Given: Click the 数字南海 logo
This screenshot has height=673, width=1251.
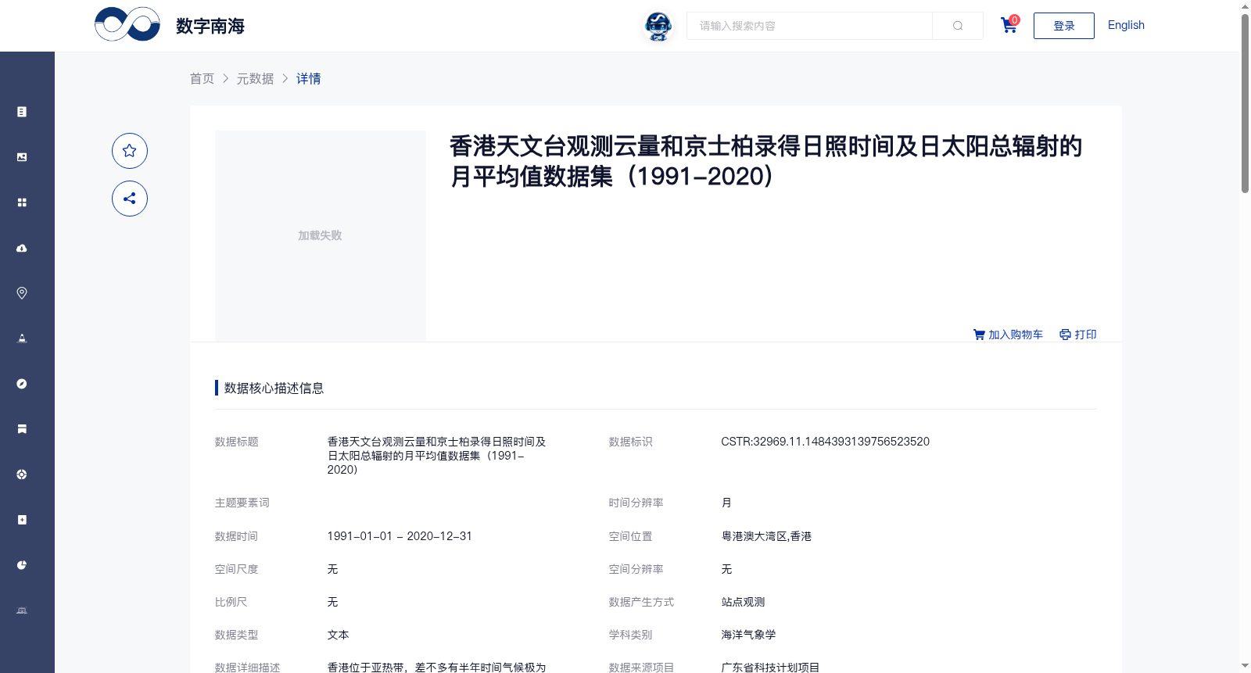Looking at the screenshot, I should (x=170, y=25).
